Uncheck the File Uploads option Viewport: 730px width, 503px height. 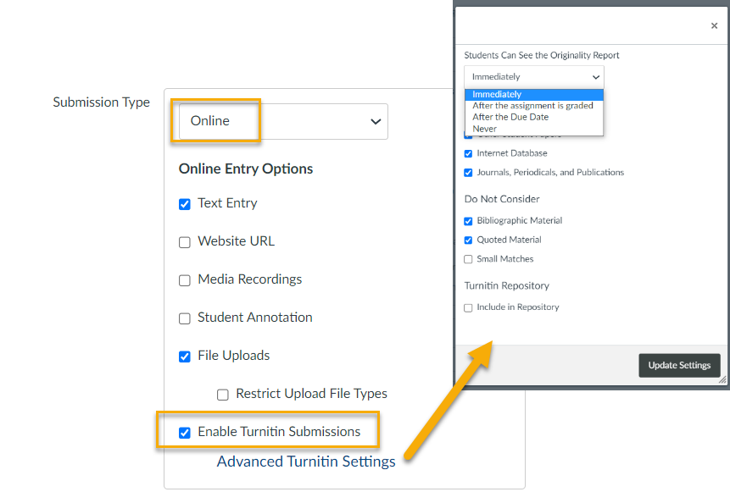[185, 357]
